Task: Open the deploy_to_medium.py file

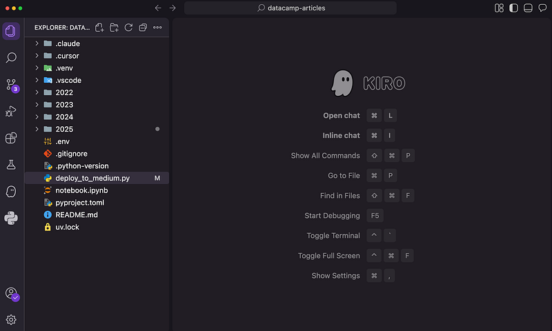Action: [x=92, y=178]
